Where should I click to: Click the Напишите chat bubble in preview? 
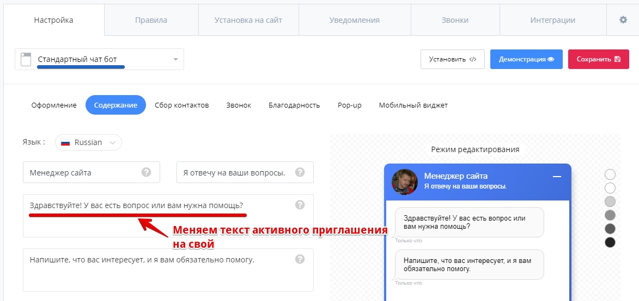pos(470,265)
